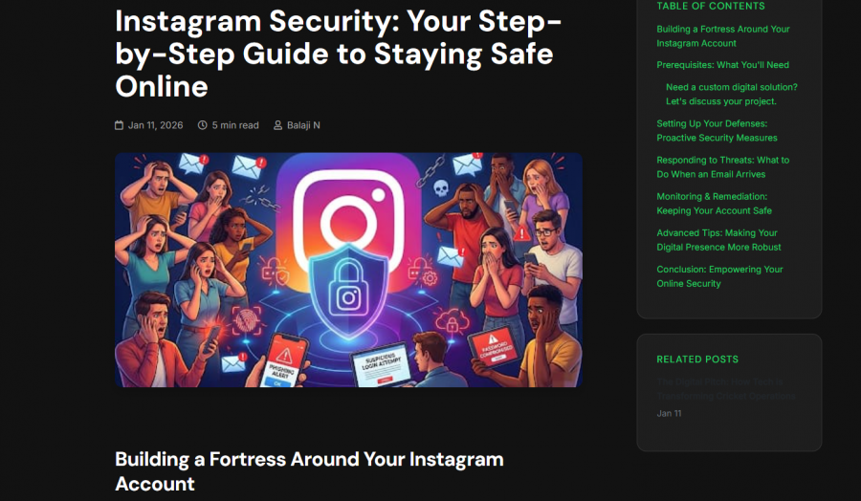Click the Building a Fortress article subheading
861x501 pixels.
tap(309, 471)
